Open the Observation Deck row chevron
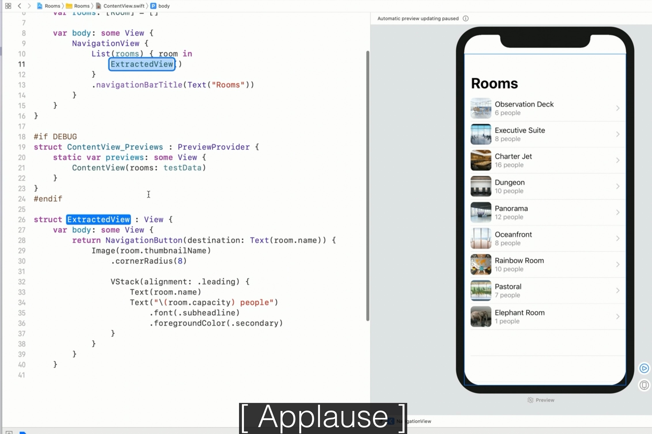This screenshot has height=434, width=652. click(x=618, y=108)
